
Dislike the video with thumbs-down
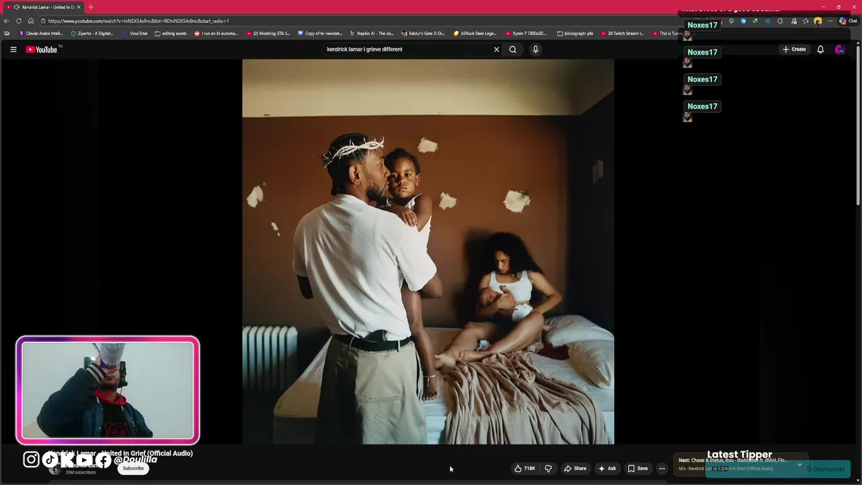click(548, 468)
